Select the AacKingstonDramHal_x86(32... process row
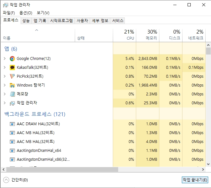 [103, 159]
